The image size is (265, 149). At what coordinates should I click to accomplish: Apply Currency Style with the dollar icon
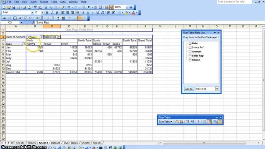click(83, 13)
